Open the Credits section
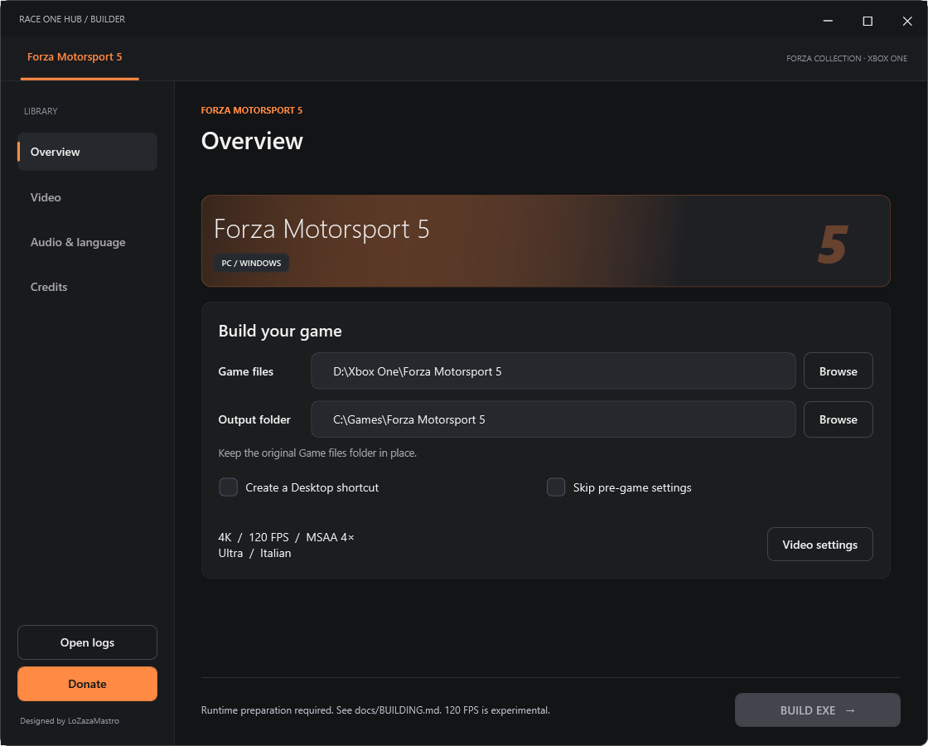This screenshot has height=746, width=928. coord(87,287)
